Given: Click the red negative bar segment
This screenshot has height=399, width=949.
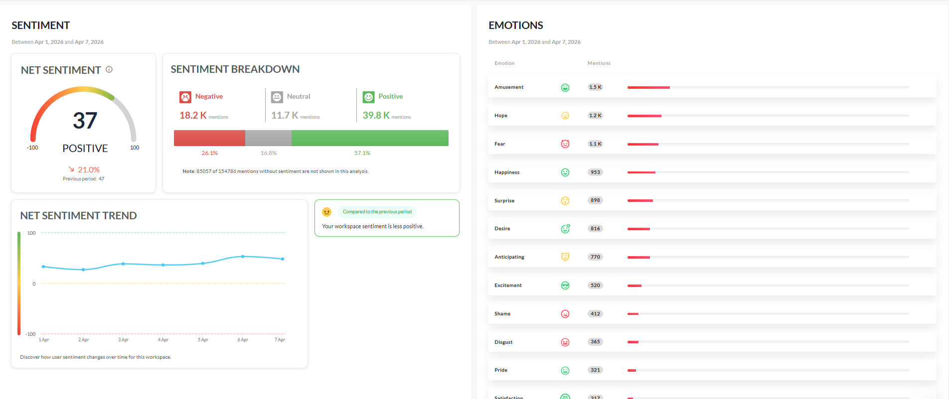Looking at the screenshot, I should [x=209, y=138].
